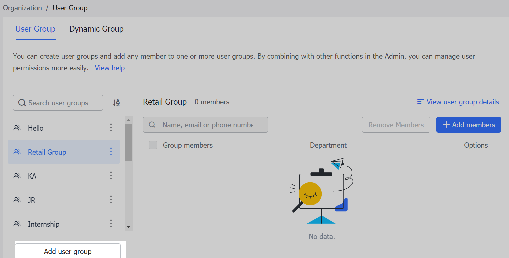Image resolution: width=509 pixels, height=258 pixels.
Task: Click the magnifier icon in the member search field
Action: click(x=152, y=124)
